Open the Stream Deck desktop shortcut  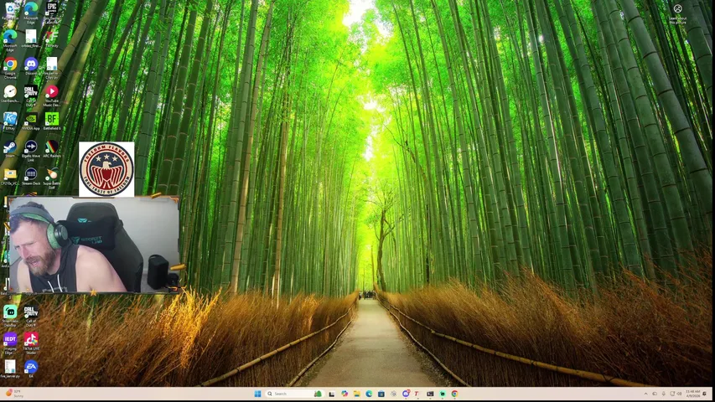point(30,177)
